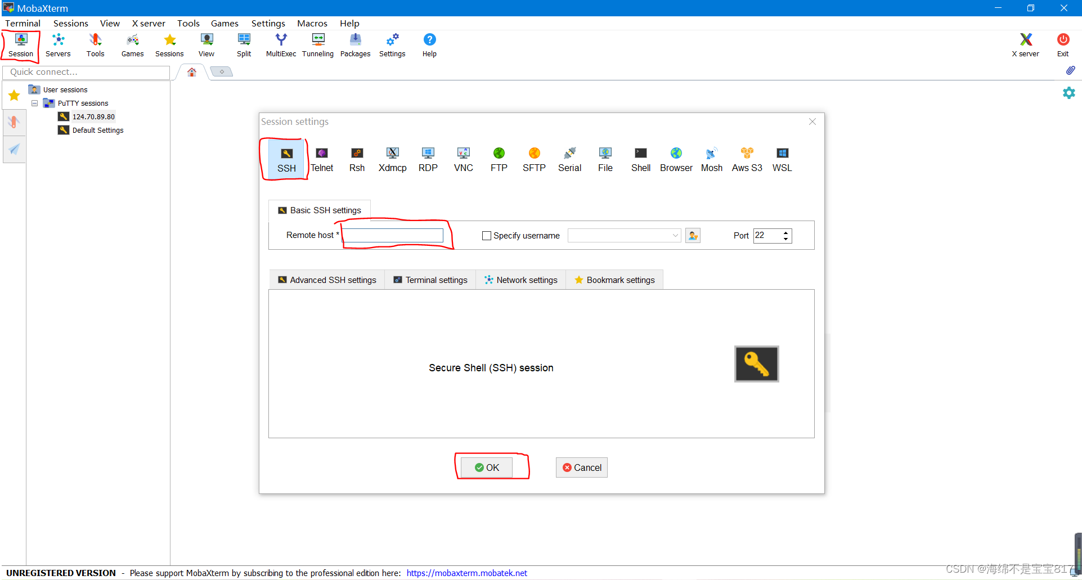Viewport: 1082px width, 580px height.
Task: Click the Basic SSH settings tab
Action: tap(320, 210)
